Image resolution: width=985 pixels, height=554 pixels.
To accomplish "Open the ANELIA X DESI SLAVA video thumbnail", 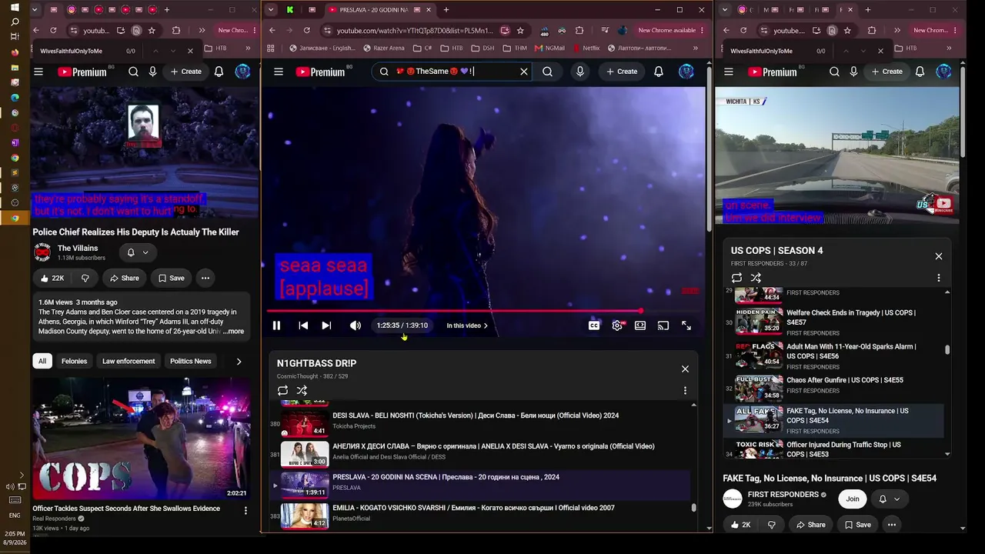I will (x=305, y=454).
